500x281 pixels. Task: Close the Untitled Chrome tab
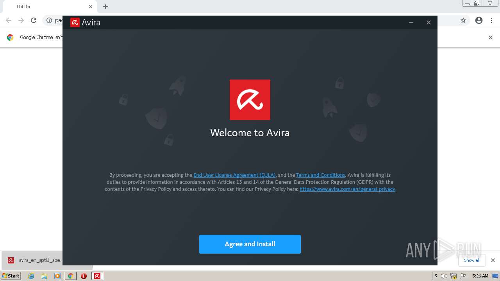[91, 7]
